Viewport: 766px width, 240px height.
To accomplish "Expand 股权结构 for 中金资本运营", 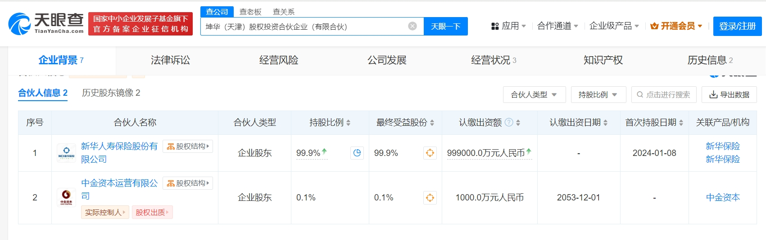I will pos(188,183).
